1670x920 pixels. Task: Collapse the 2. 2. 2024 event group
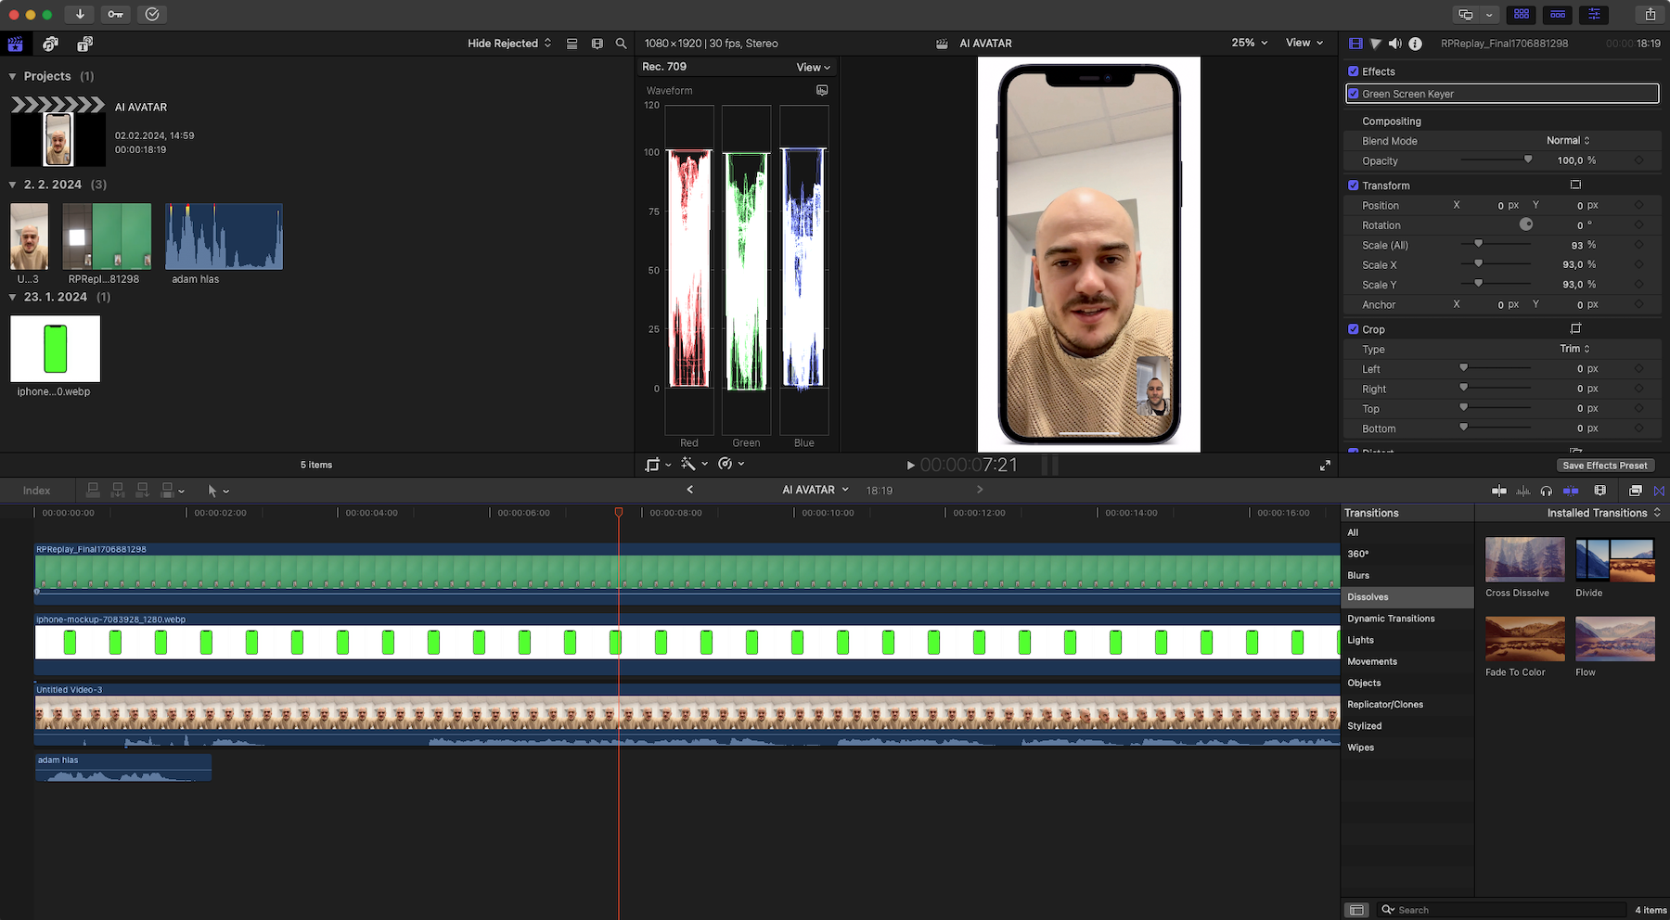click(x=12, y=185)
